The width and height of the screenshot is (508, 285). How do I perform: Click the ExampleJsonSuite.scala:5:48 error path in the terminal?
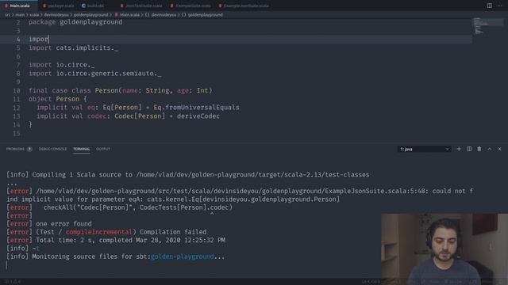tap(232, 191)
